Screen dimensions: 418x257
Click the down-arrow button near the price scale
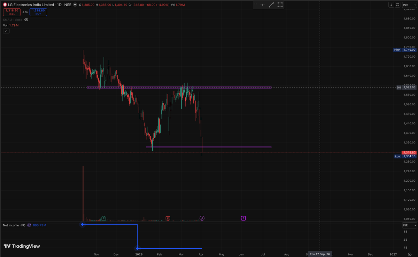point(391,5)
